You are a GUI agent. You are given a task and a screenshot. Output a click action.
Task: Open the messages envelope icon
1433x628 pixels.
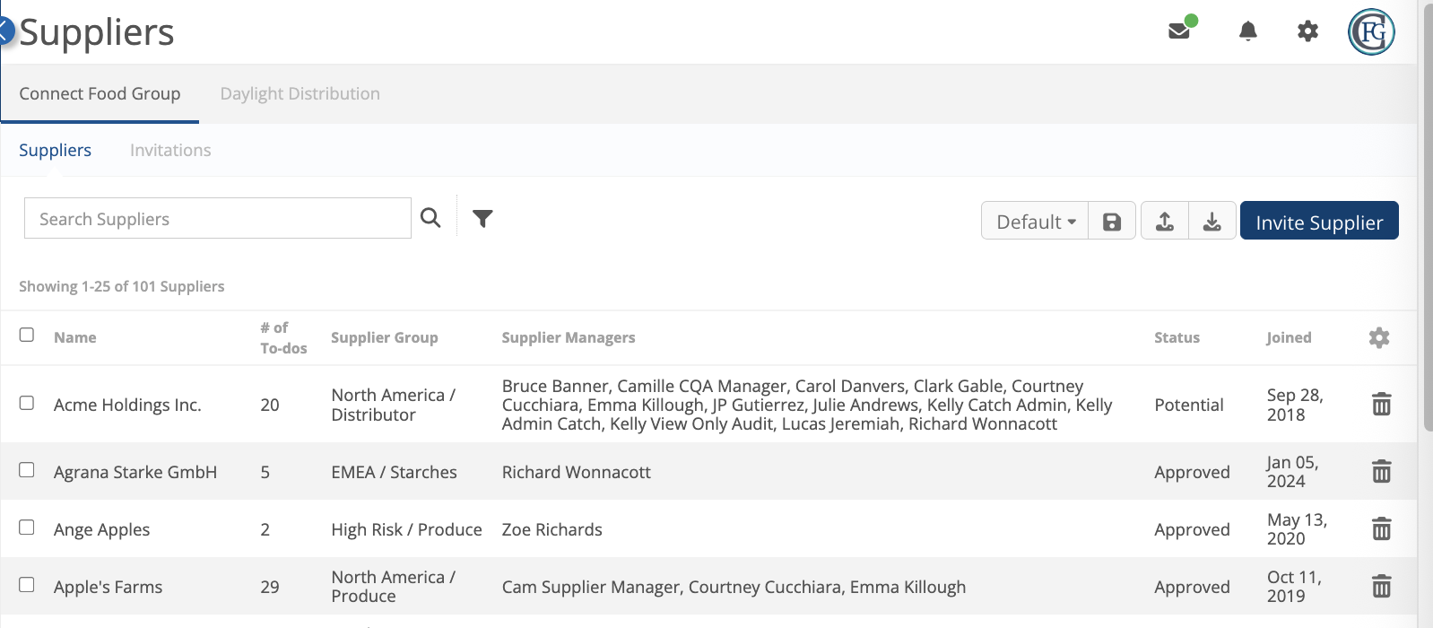[x=1179, y=31]
